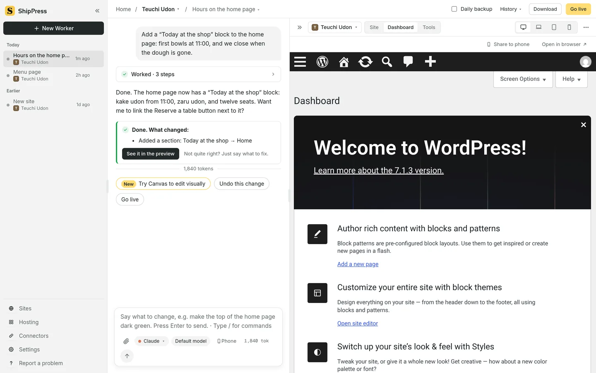Click the WordPress plus new-content icon
This screenshot has height=373, width=596.
coord(430,61)
